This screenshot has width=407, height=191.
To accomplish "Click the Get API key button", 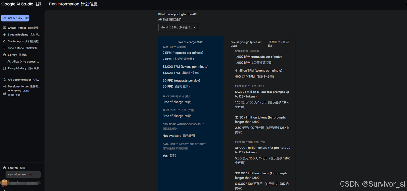I will tap(15, 18).
